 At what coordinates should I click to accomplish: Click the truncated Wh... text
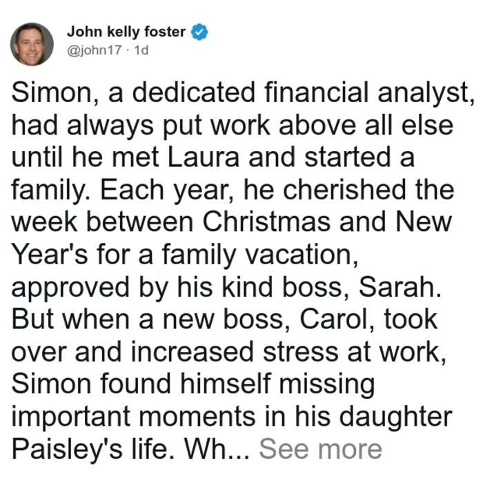click(x=217, y=449)
